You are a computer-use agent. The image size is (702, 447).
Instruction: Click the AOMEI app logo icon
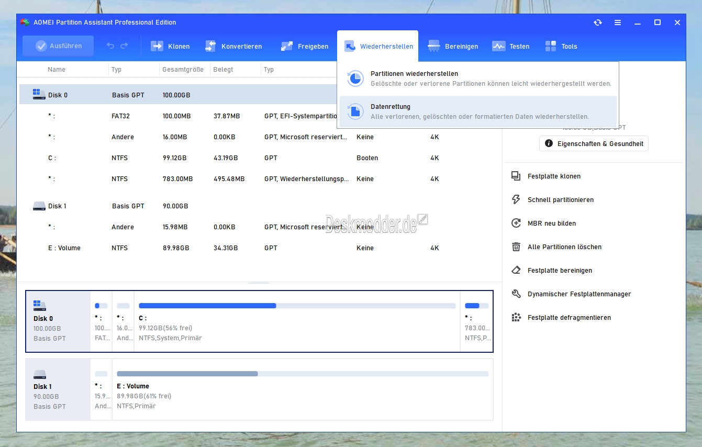click(25, 23)
